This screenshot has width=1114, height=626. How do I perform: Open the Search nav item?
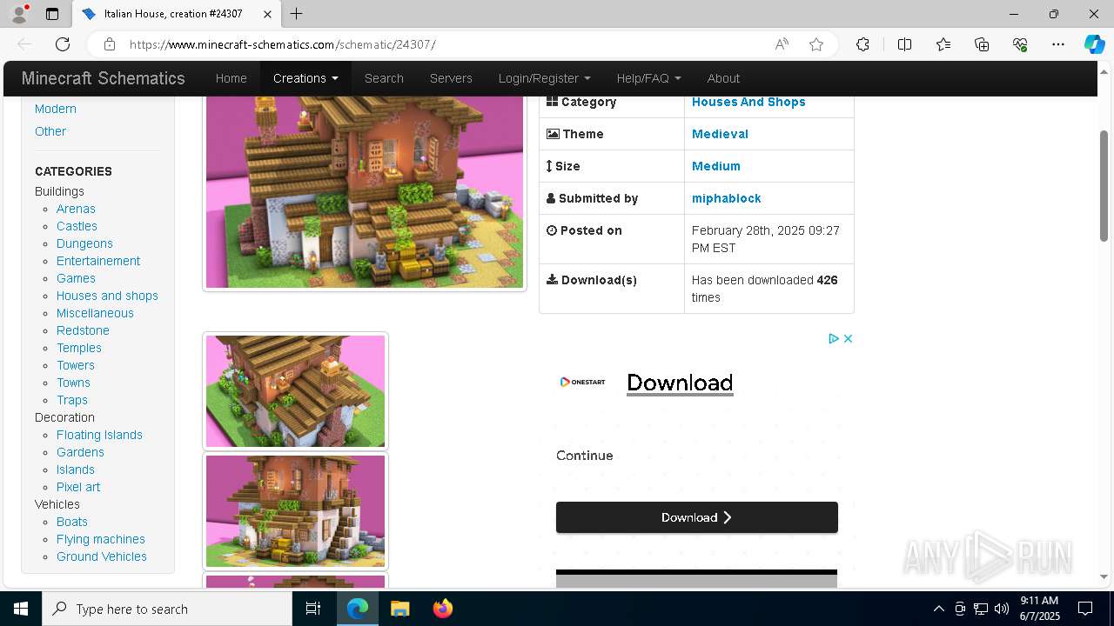[384, 78]
